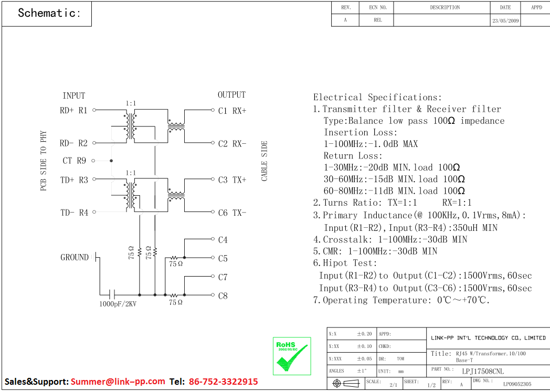Click the Schematic title box
The width and height of the screenshot is (550, 391).
[47, 14]
